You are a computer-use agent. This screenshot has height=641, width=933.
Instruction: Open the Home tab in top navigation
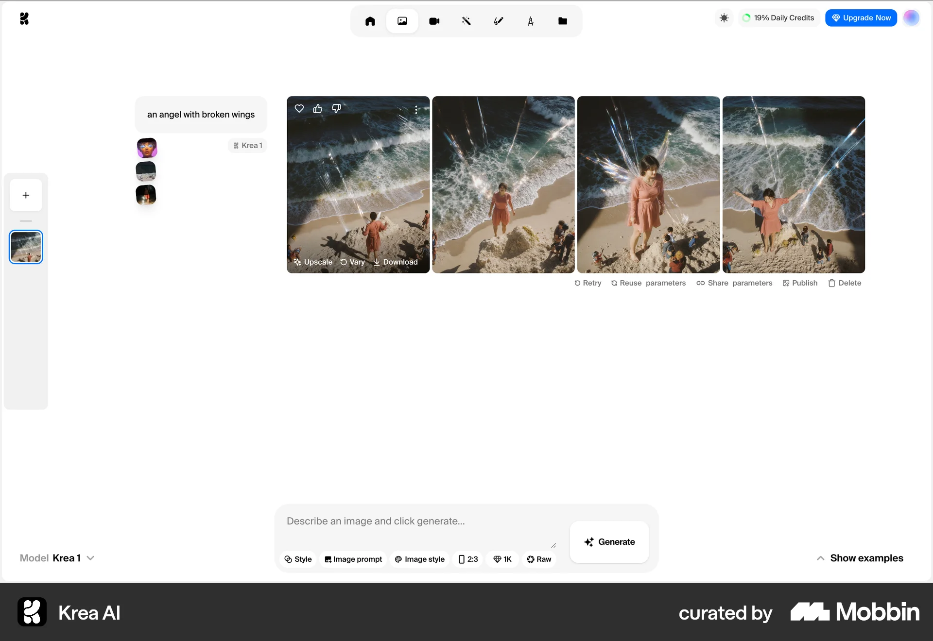point(370,21)
